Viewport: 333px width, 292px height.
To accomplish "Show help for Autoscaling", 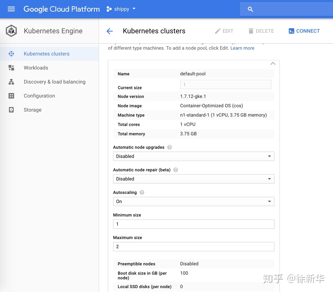I will 142,193.
